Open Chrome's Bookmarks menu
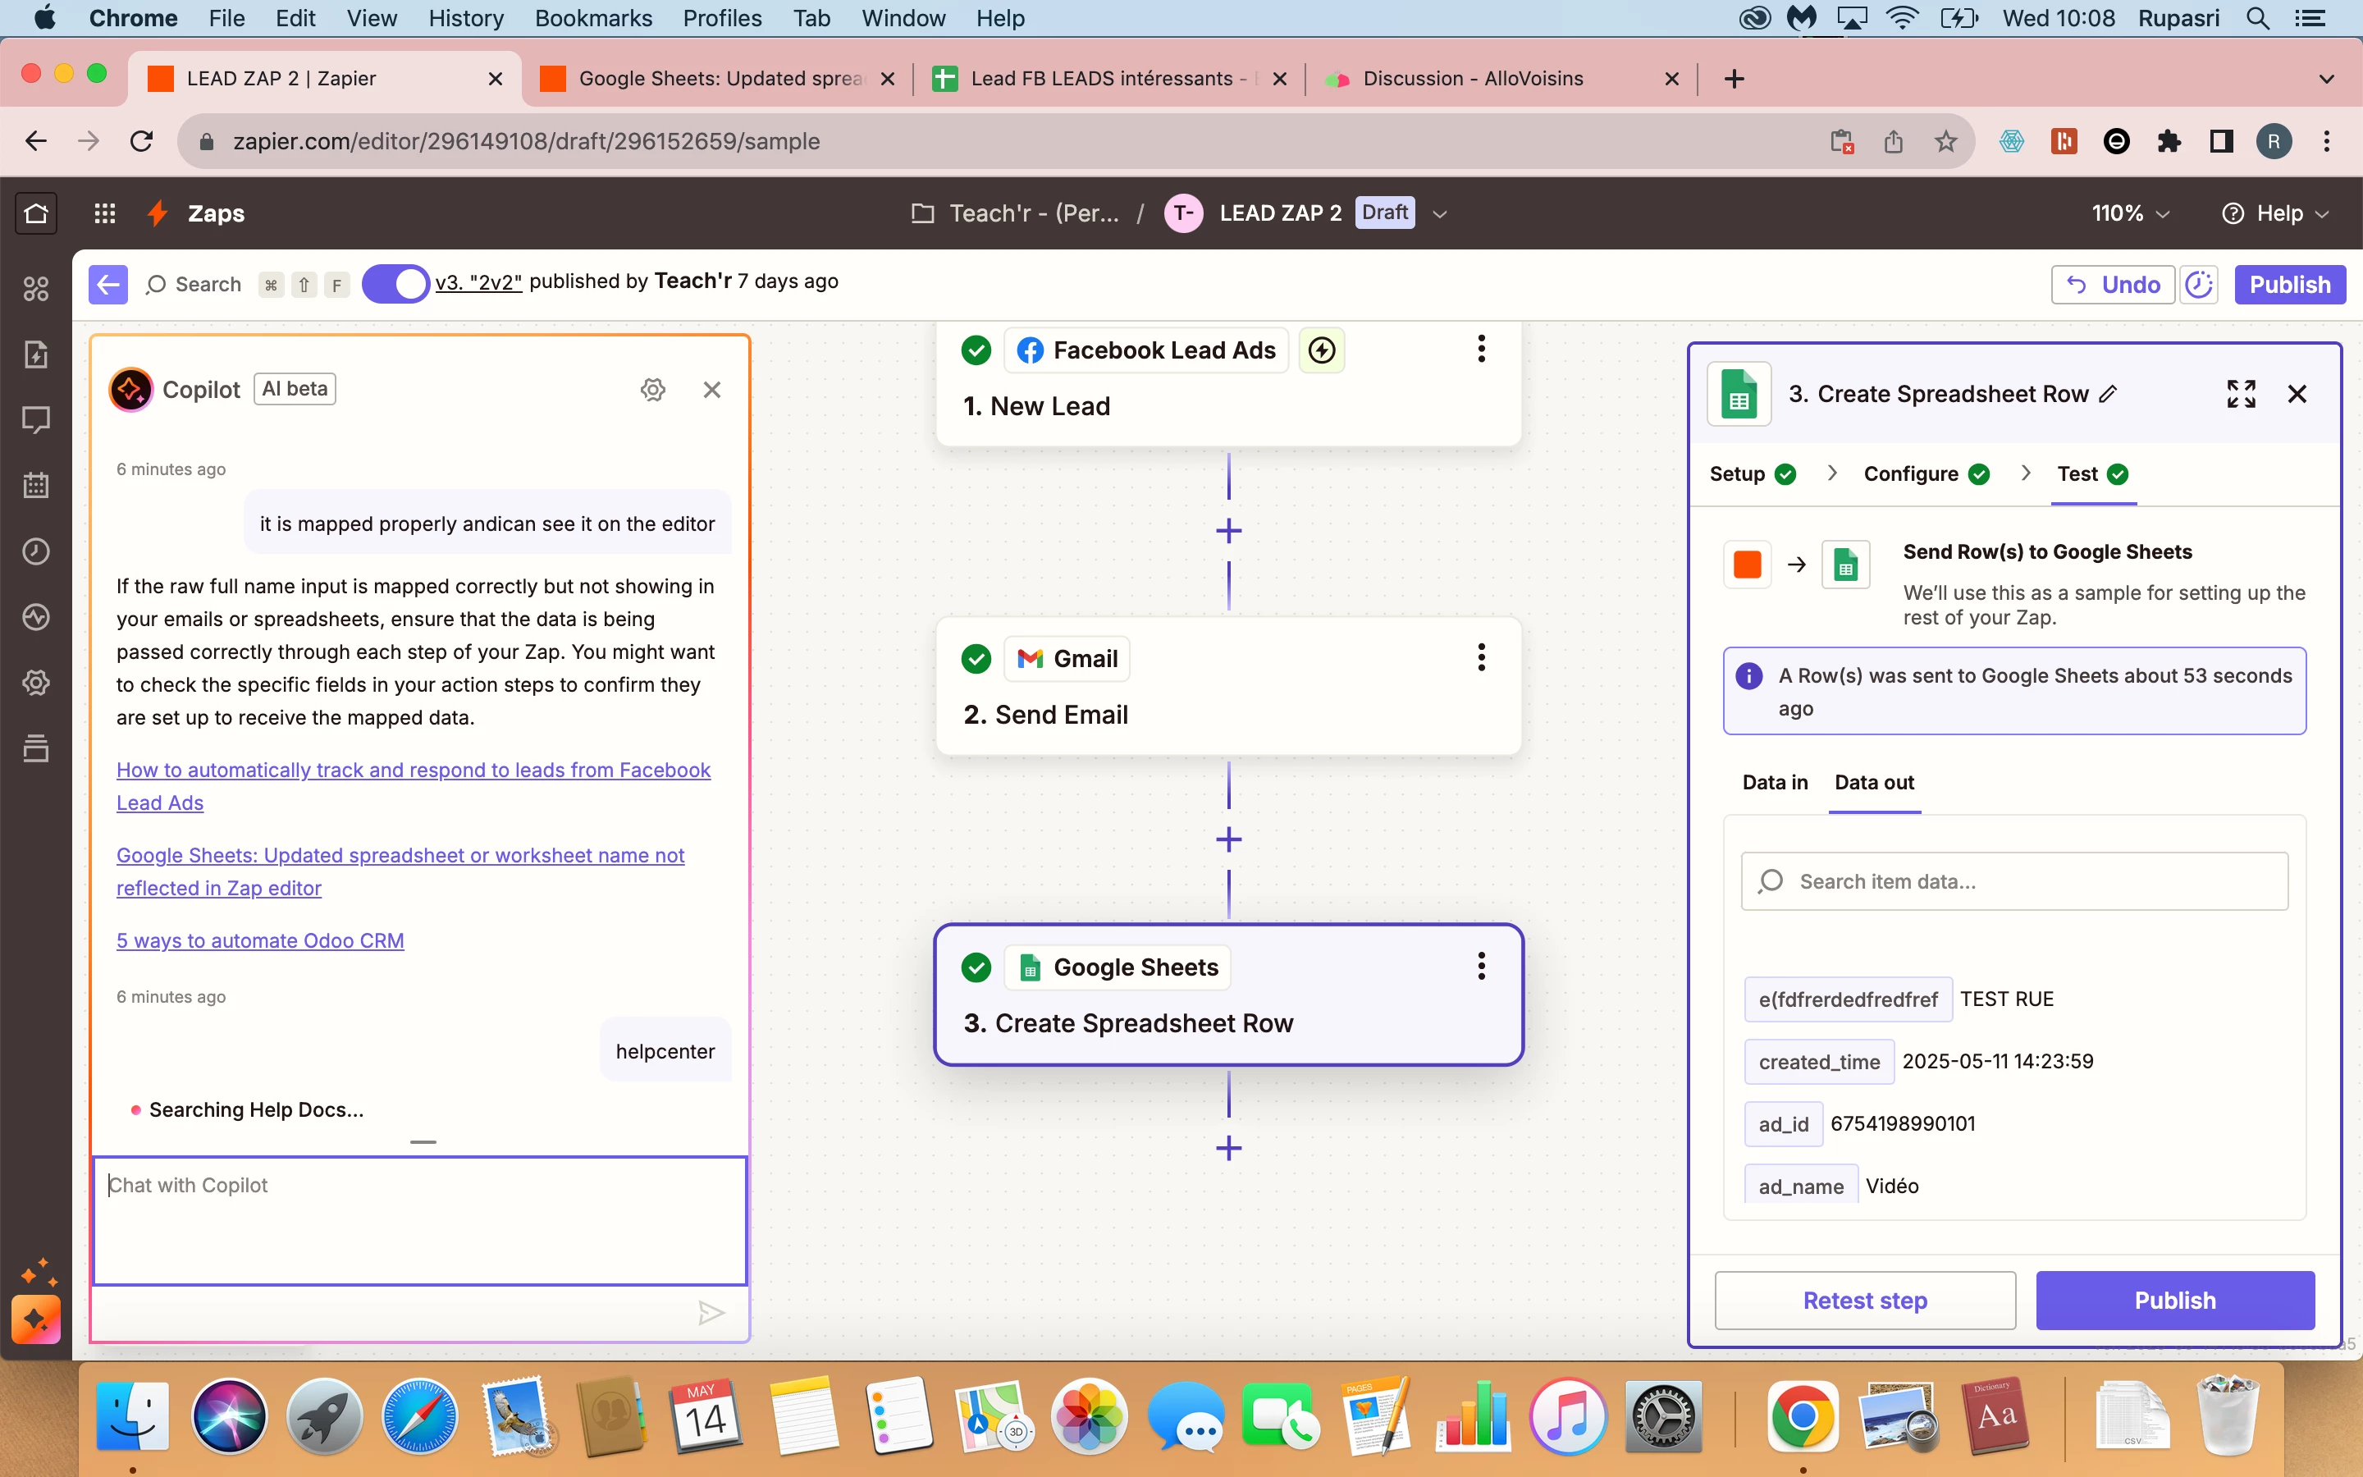 (x=592, y=19)
